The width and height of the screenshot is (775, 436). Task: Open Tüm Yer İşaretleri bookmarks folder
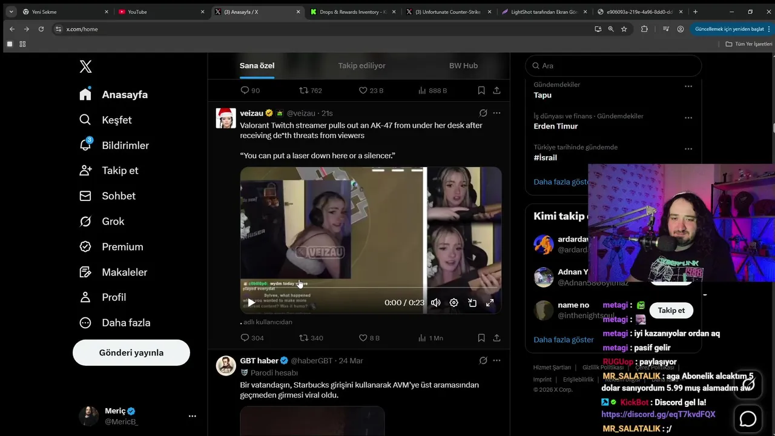[749, 44]
